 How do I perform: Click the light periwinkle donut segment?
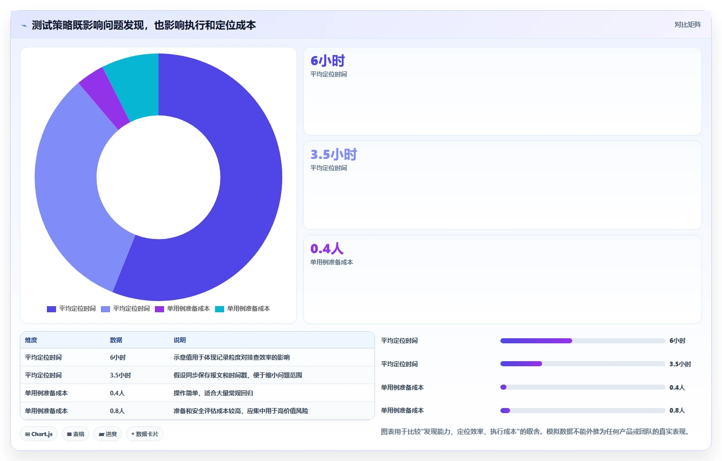69,194
